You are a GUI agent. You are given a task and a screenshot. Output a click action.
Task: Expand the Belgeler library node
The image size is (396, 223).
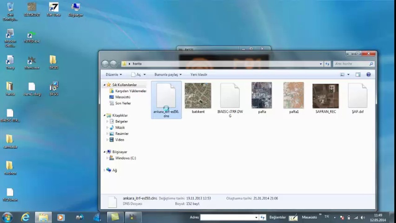[x=108, y=121]
